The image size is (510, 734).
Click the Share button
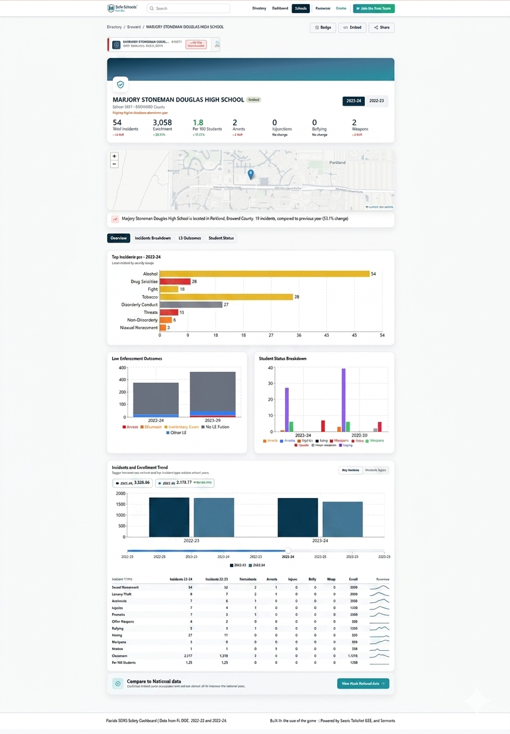[x=382, y=27]
